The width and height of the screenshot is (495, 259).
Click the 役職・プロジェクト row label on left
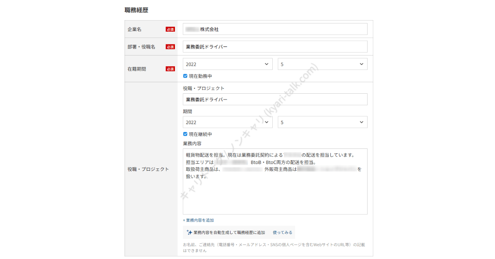click(148, 169)
